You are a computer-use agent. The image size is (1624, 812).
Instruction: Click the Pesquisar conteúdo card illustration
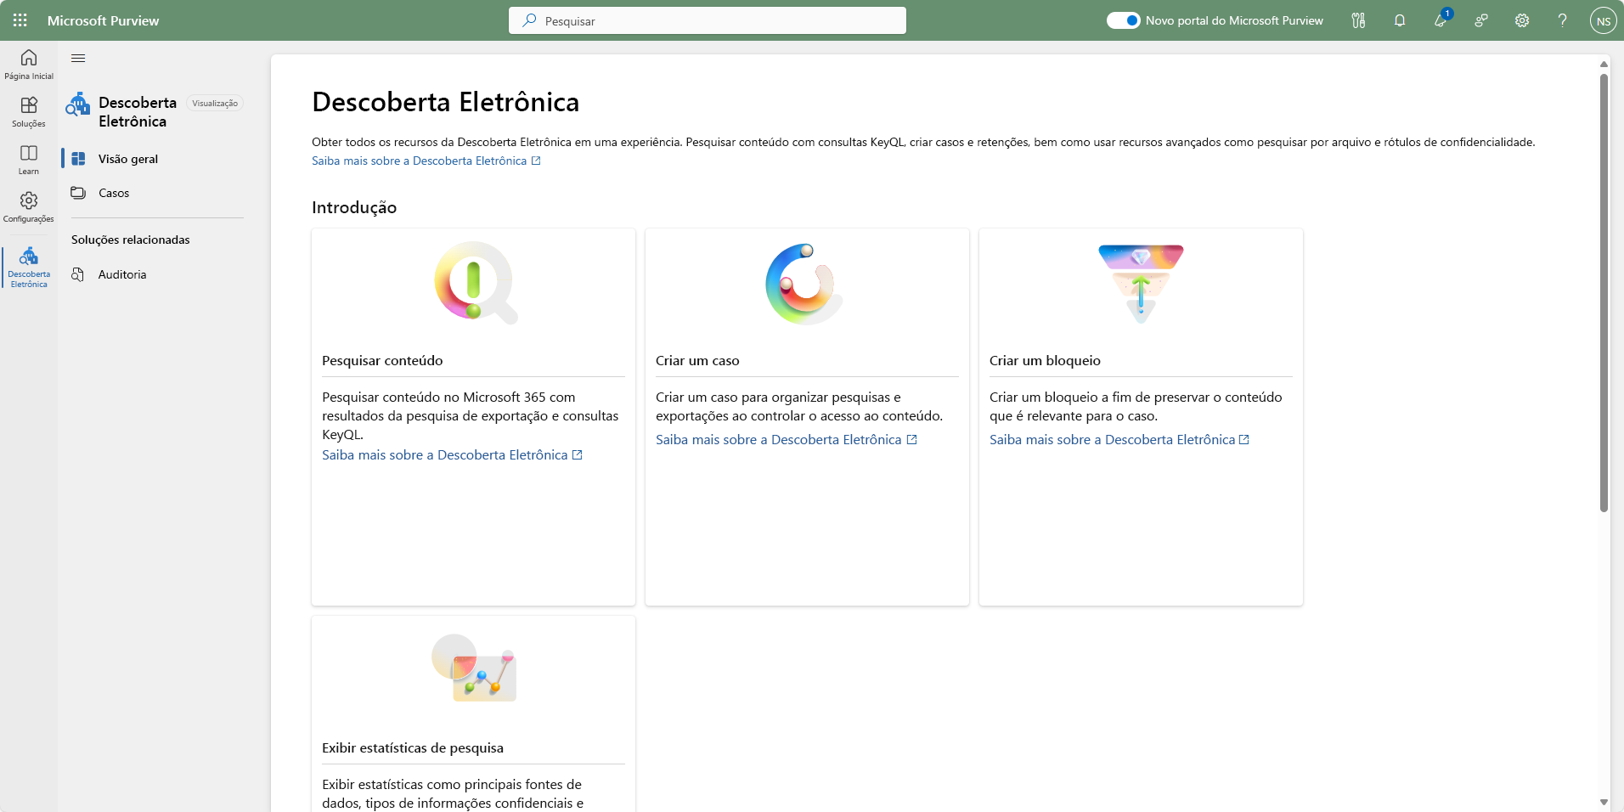[x=474, y=283]
